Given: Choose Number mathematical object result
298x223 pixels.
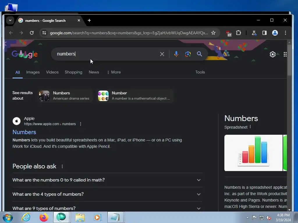Looking at the screenshot, I should click(x=135, y=96).
